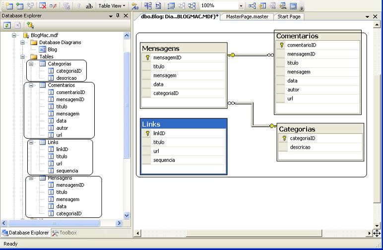The height and width of the screenshot is (250, 383).
Task: Open the 100% zoom level combo box
Action: pos(241,6)
